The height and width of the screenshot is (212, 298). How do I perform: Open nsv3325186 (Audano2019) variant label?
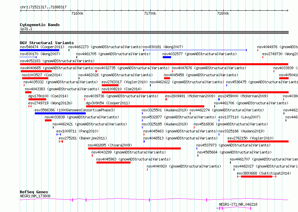[241, 131]
